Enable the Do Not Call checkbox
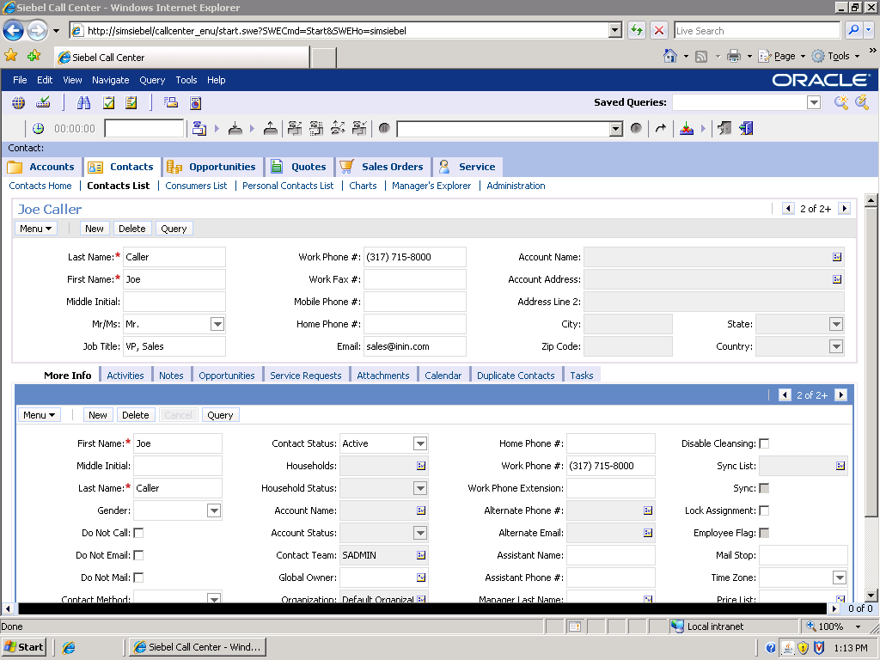 [x=138, y=533]
